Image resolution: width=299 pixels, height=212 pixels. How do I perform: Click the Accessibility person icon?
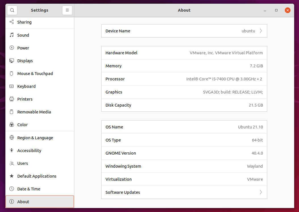click(12, 150)
